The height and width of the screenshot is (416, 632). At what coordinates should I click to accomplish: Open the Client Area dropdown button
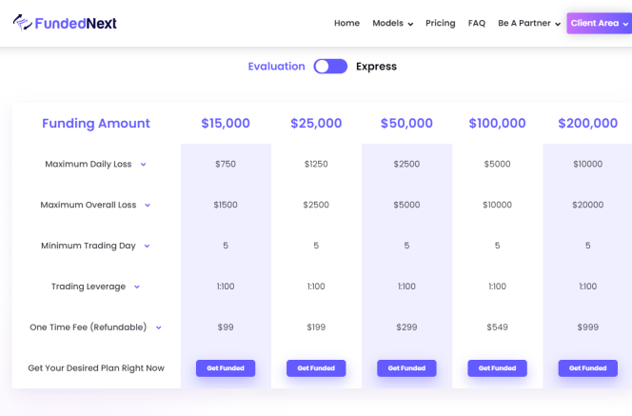[x=600, y=23]
